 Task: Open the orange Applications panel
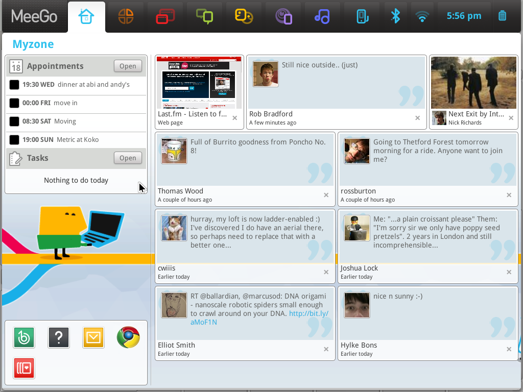point(126,16)
